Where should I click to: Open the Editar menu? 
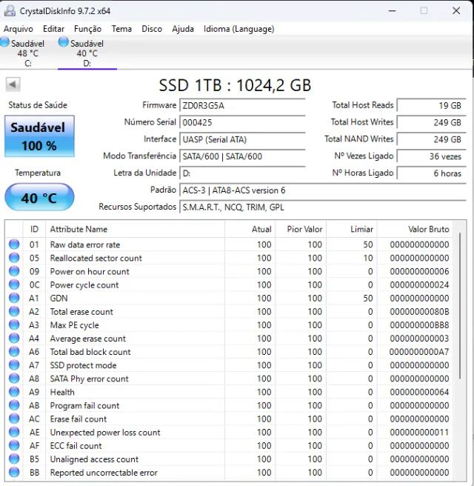coord(53,29)
